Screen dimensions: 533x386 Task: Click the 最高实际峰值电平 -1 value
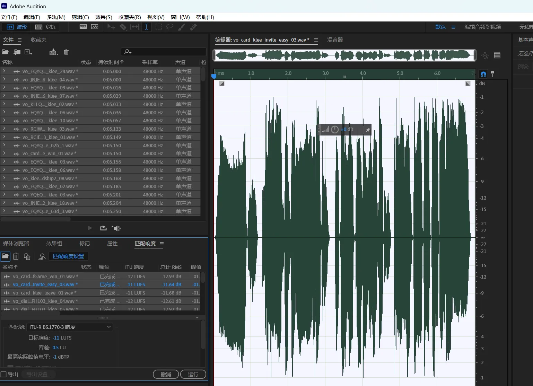(x=54, y=357)
